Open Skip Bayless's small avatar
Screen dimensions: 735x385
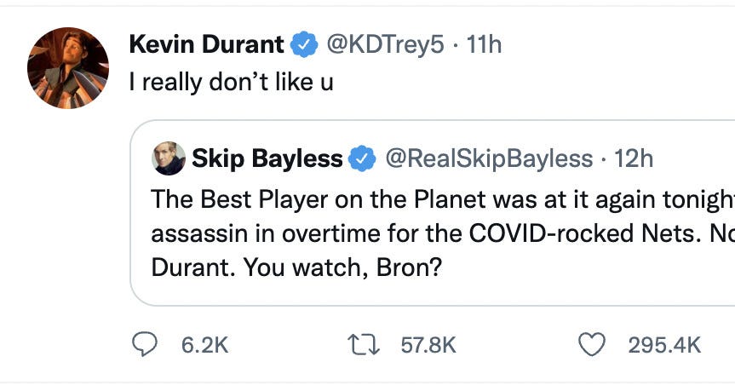[169, 158]
